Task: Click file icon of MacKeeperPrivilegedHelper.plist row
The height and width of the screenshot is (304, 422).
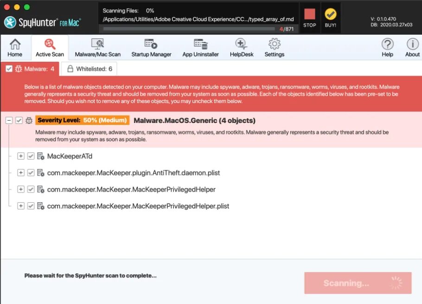Action: coord(41,206)
